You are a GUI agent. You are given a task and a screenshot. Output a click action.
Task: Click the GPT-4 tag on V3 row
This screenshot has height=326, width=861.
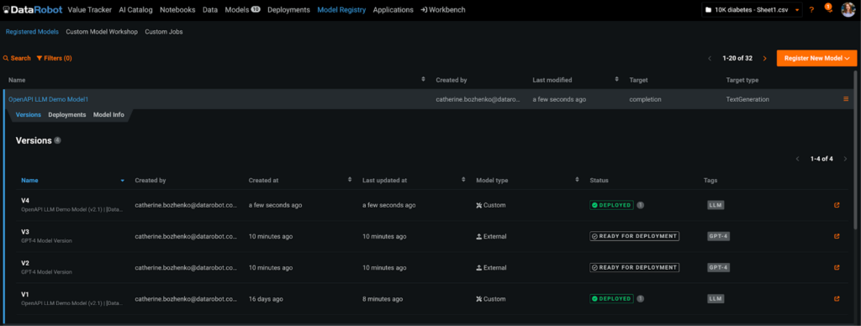[x=718, y=237]
